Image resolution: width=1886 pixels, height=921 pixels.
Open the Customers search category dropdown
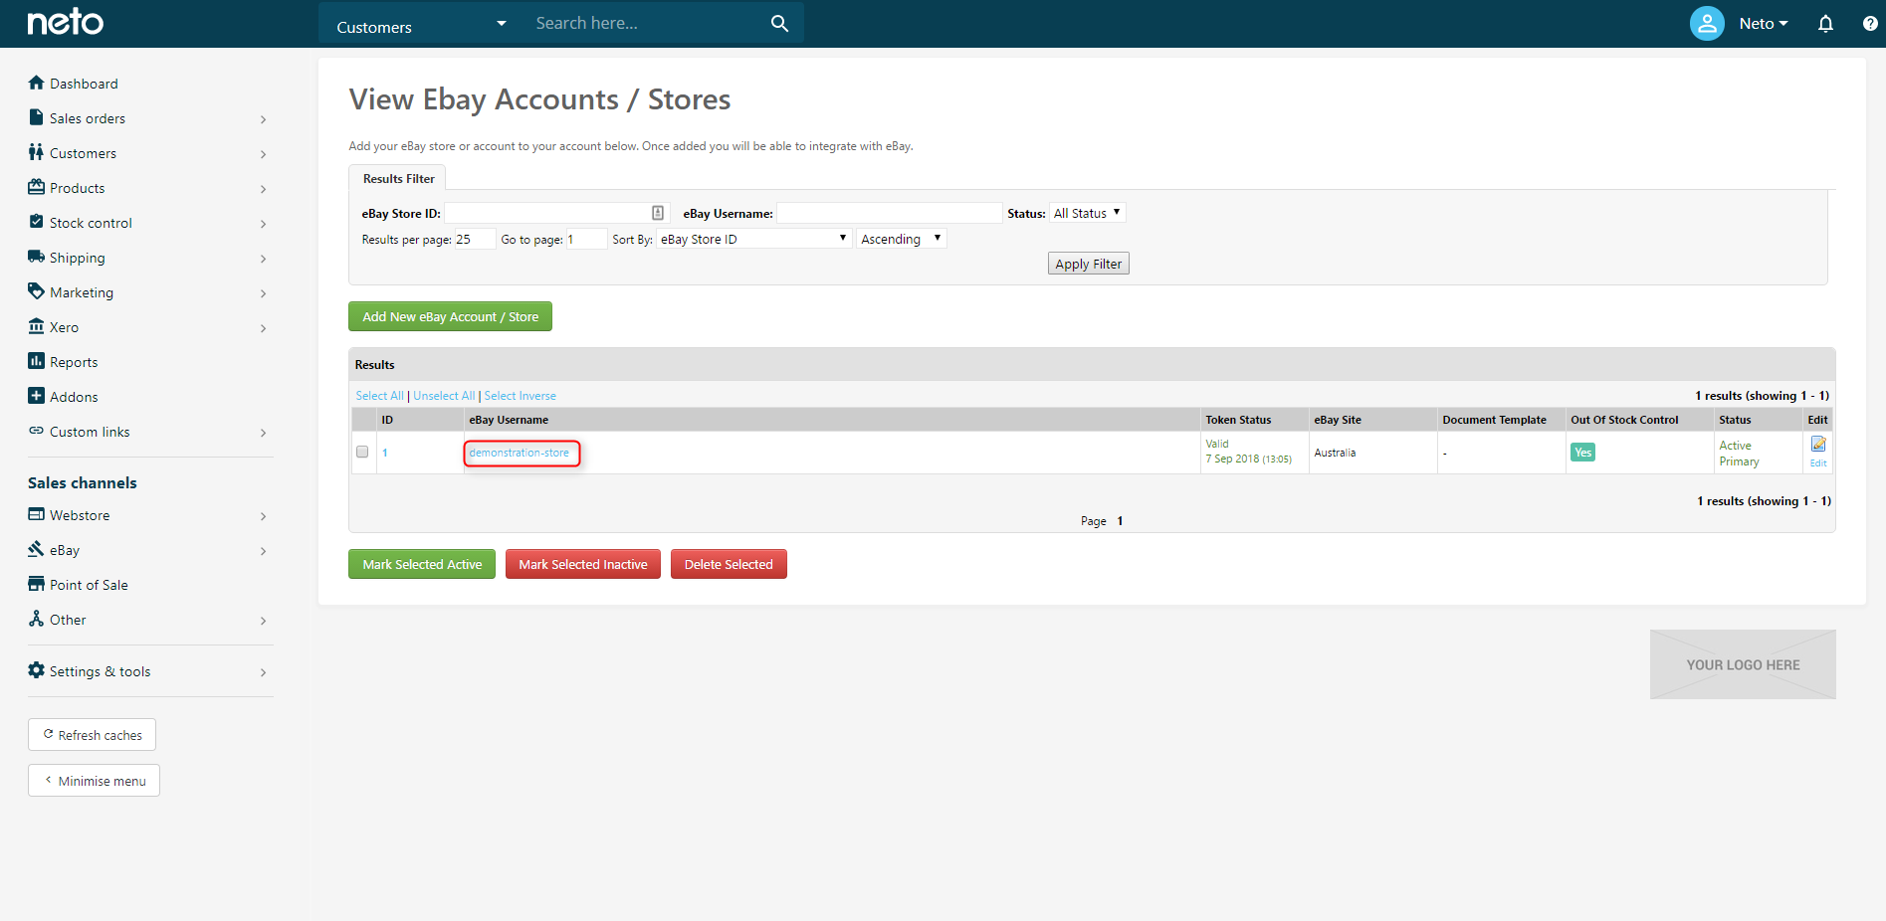(x=420, y=24)
